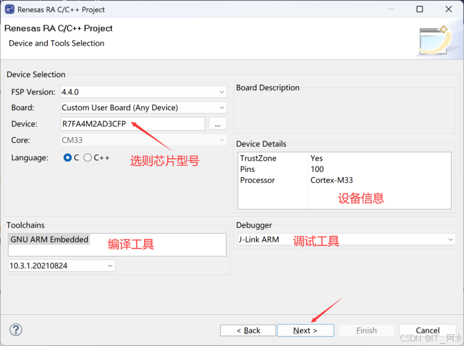Click the greyed-out Finish button

(x=367, y=330)
